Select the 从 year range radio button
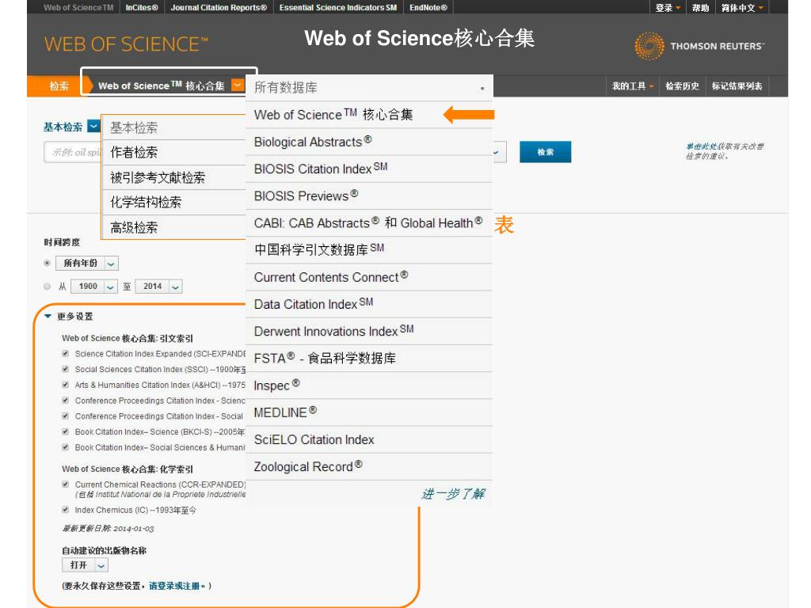811x608 pixels. coord(47,287)
